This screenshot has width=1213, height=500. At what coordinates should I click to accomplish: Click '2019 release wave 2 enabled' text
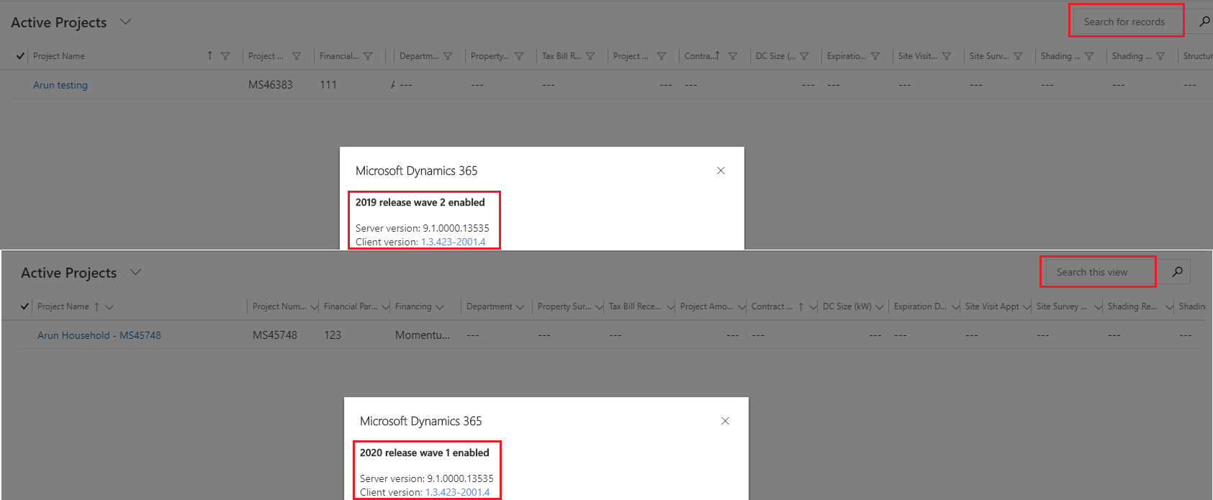point(420,202)
